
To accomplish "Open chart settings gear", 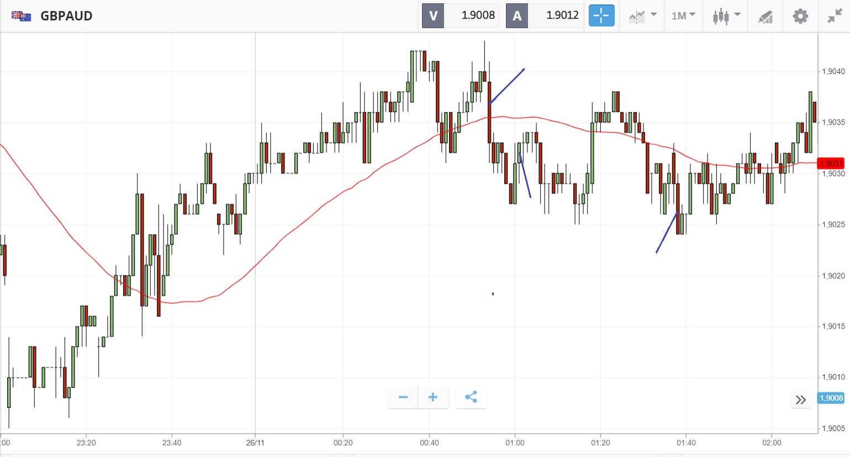I will (800, 16).
